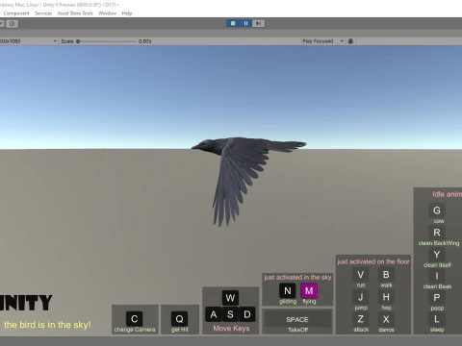Open the resolution dropdown in Game view

tap(28, 41)
